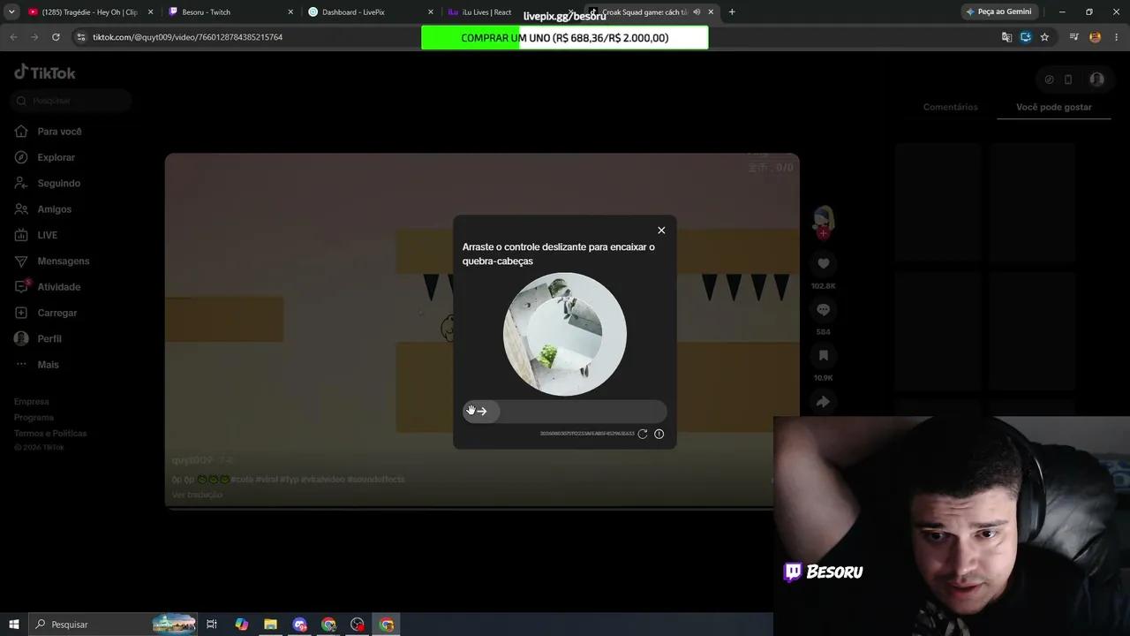Open the Seguindo feed

(48, 183)
